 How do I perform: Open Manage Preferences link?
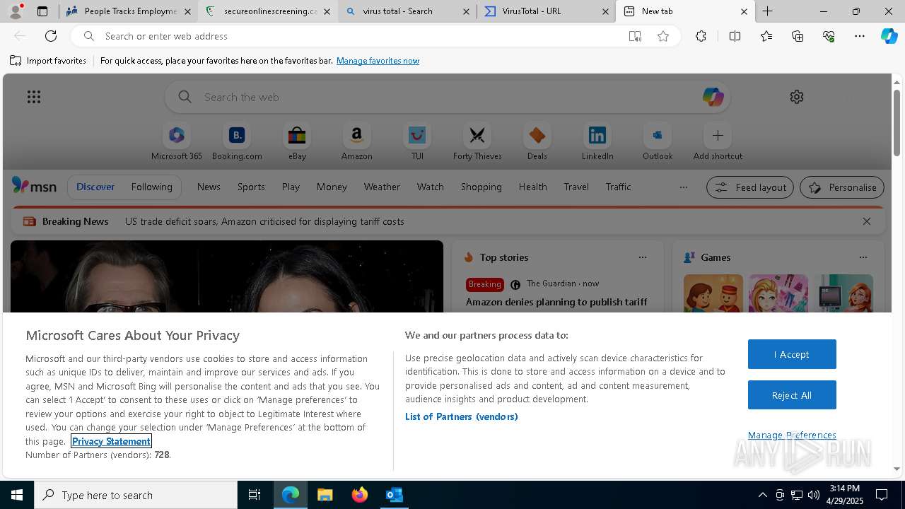[x=792, y=435]
